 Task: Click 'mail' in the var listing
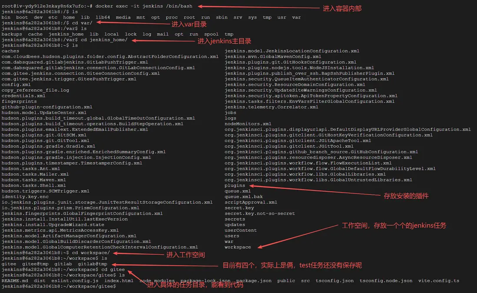click(x=163, y=34)
